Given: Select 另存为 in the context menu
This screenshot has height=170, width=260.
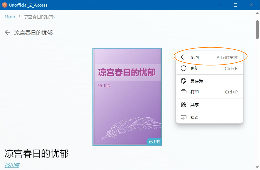Looking at the screenshot, I should 209,81.
